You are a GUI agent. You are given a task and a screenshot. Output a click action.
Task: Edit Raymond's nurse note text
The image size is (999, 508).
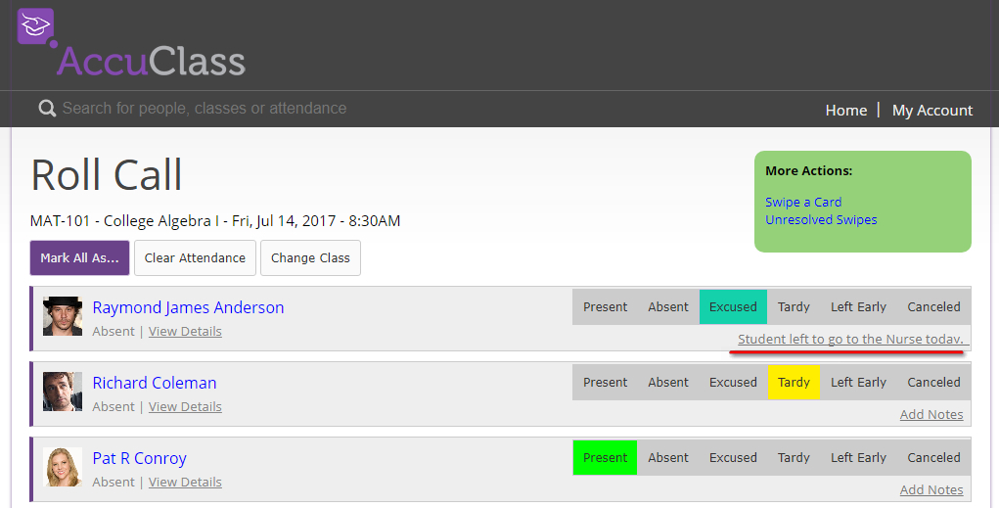pos(850,340)
